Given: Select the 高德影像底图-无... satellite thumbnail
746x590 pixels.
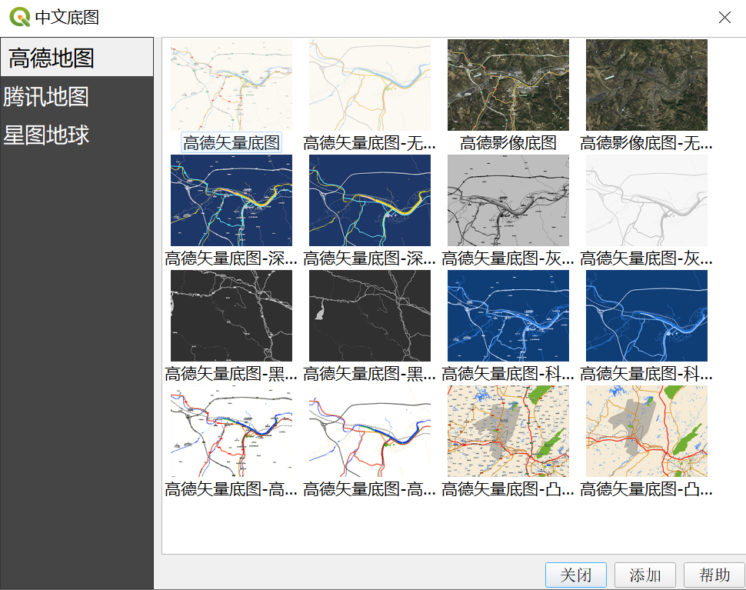Looking at the screenshot, I should (x=647, y=85).
